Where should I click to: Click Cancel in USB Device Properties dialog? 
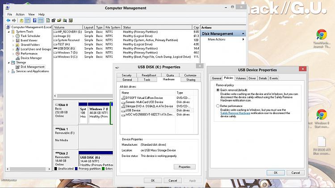tap(296, 173)
